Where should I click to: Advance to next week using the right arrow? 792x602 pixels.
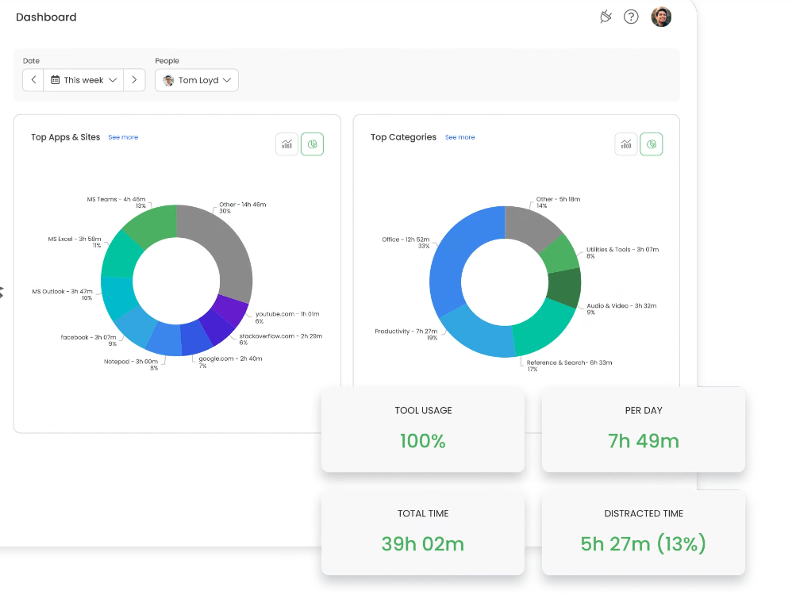point(135,79)
